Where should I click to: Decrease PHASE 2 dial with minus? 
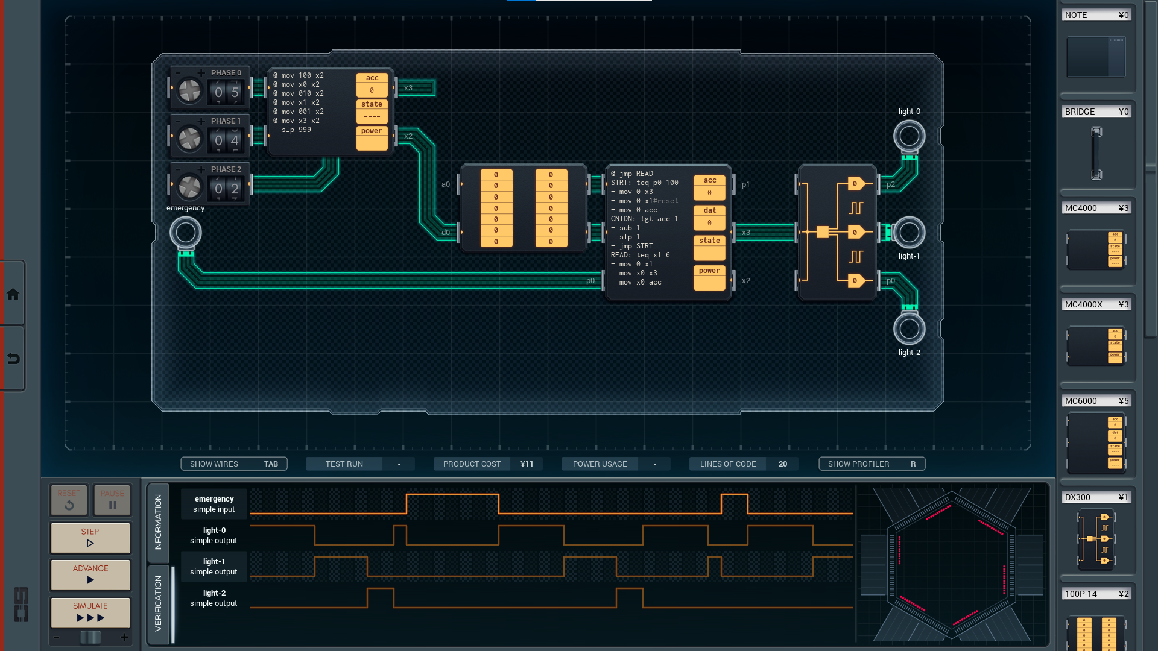click(178, 169)
